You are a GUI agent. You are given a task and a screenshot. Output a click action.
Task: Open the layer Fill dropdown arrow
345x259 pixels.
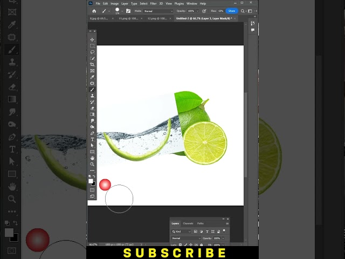click(223, 244)
